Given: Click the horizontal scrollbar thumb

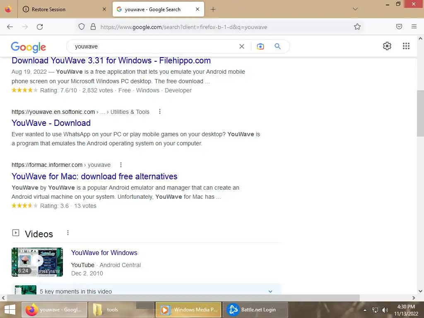Looking at the screenshot, I should click(x=183, y=298).
